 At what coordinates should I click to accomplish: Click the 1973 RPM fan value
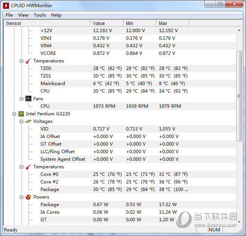point(104,106)
